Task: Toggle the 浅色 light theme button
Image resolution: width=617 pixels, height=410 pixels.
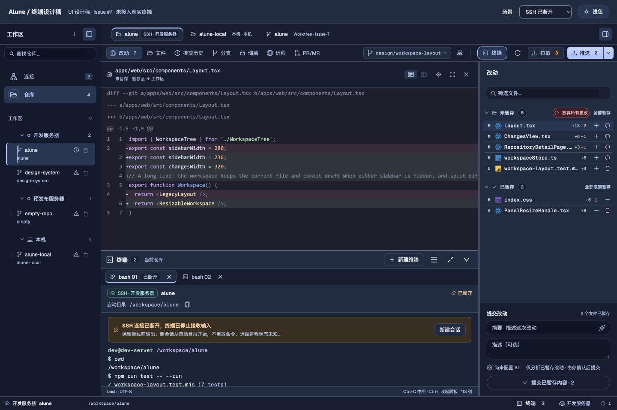Action: coord(593,12)
